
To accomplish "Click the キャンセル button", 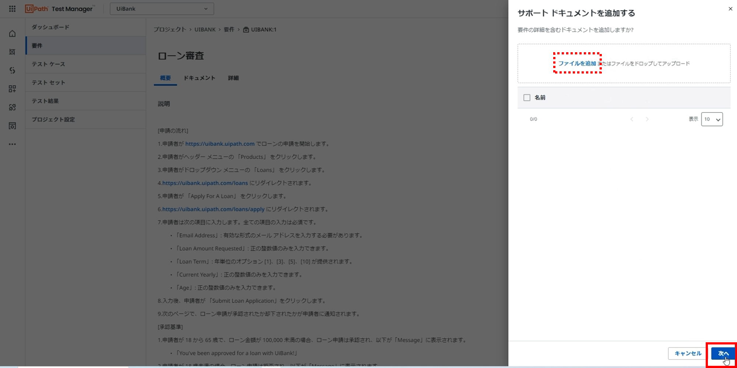I will tap(688, 353).
